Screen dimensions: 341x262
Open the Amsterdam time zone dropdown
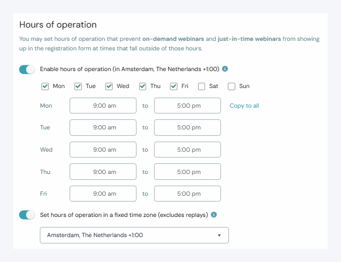[134, 235]
